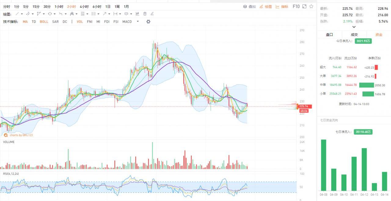391x201 pixels.
Task: Open indicator settings gear icon
Action: click(148, 22)
